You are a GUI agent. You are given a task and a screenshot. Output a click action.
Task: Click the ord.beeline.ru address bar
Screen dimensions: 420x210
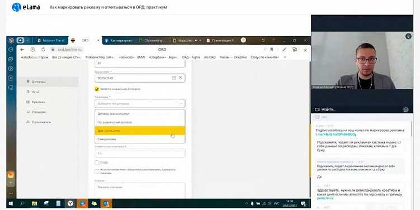point(70,50)
